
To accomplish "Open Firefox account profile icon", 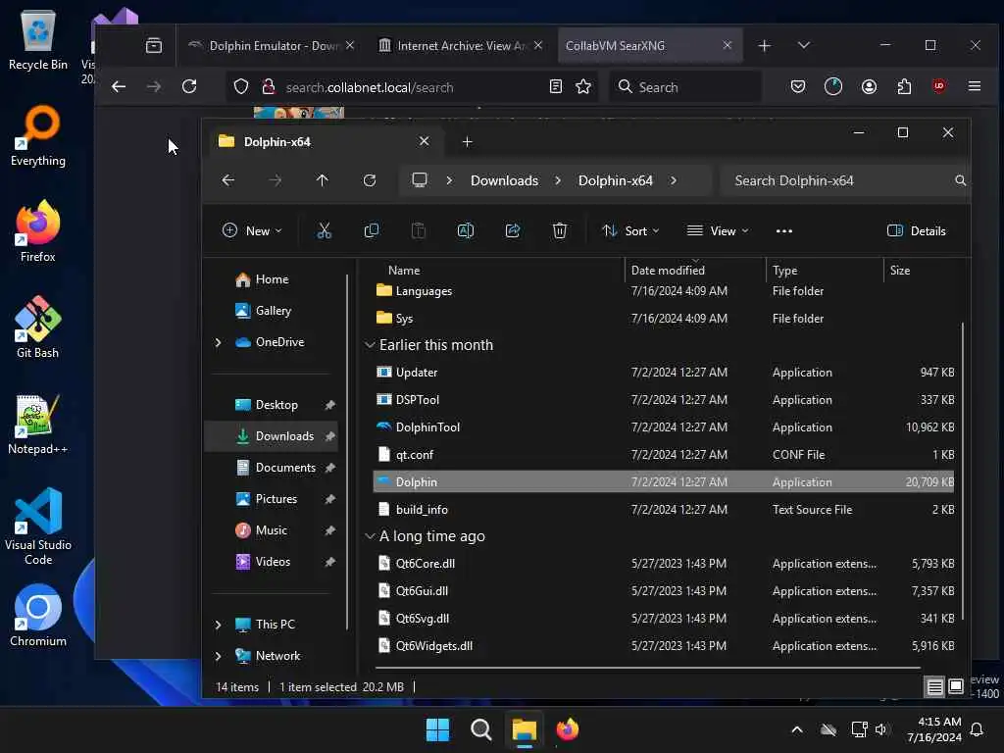I will point(869,86).
